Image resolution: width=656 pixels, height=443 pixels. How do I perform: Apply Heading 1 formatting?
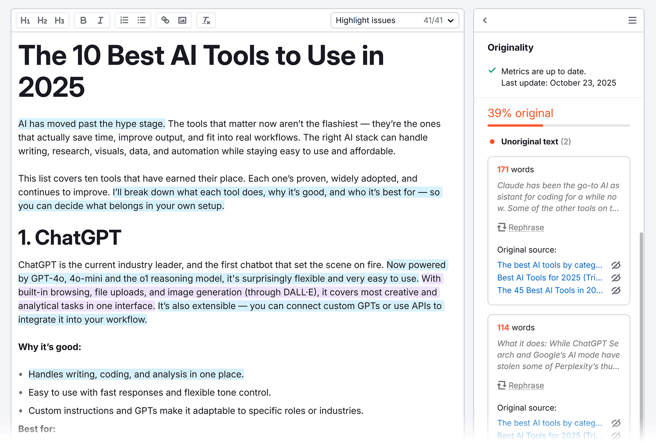25,20
